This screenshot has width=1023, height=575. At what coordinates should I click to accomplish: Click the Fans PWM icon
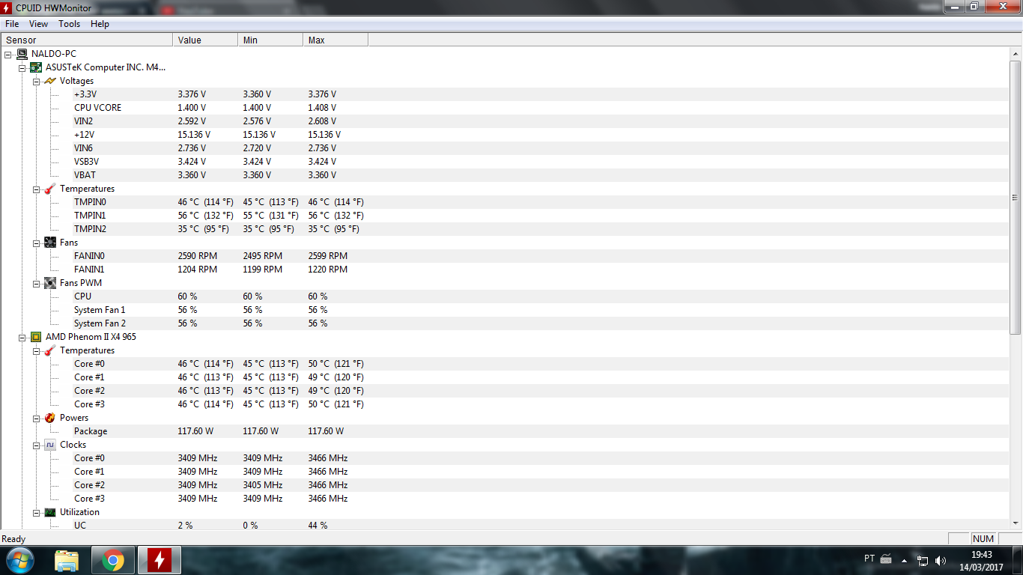click(50, 283)
